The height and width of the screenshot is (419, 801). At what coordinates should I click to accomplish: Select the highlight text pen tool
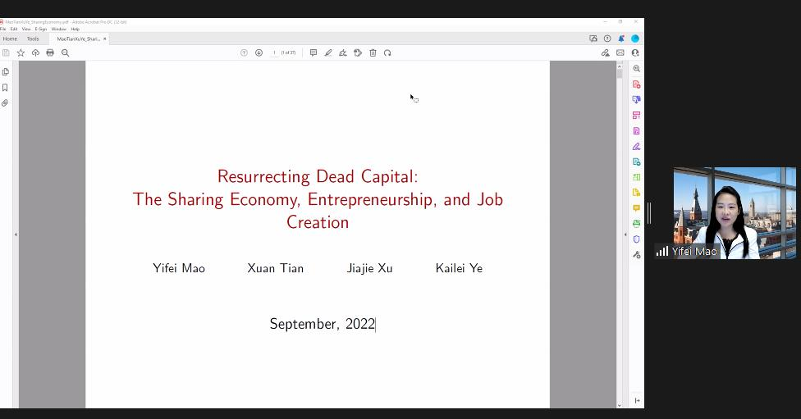tap(328, 52)
